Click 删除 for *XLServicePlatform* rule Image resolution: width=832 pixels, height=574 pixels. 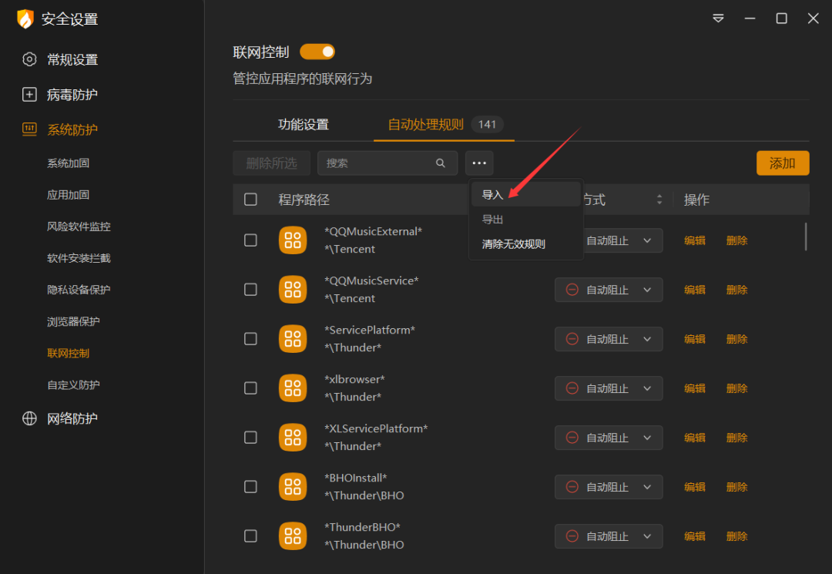click(736, 438)
